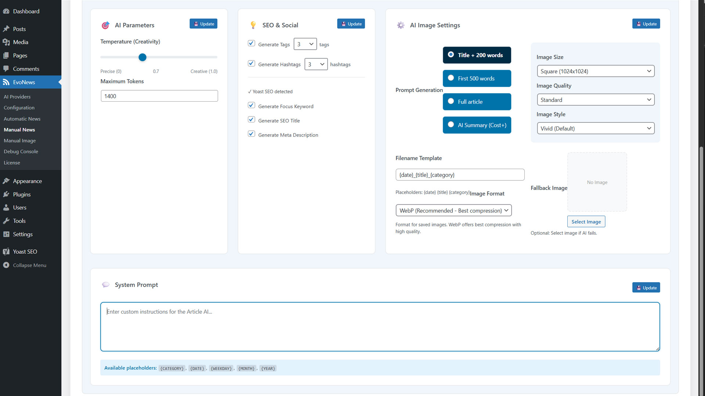705x396 pixels.
Task: Open the Debug Console submenu item
Action: click(21, 151)
